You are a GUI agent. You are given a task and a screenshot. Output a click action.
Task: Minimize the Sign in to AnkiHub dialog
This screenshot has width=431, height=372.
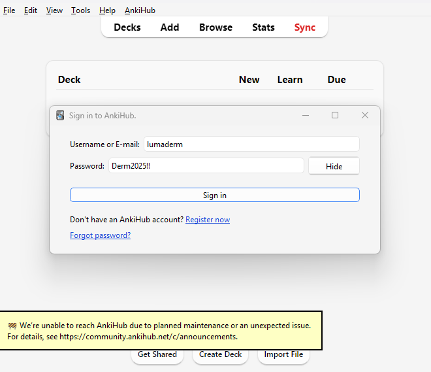tap(306, 115)
